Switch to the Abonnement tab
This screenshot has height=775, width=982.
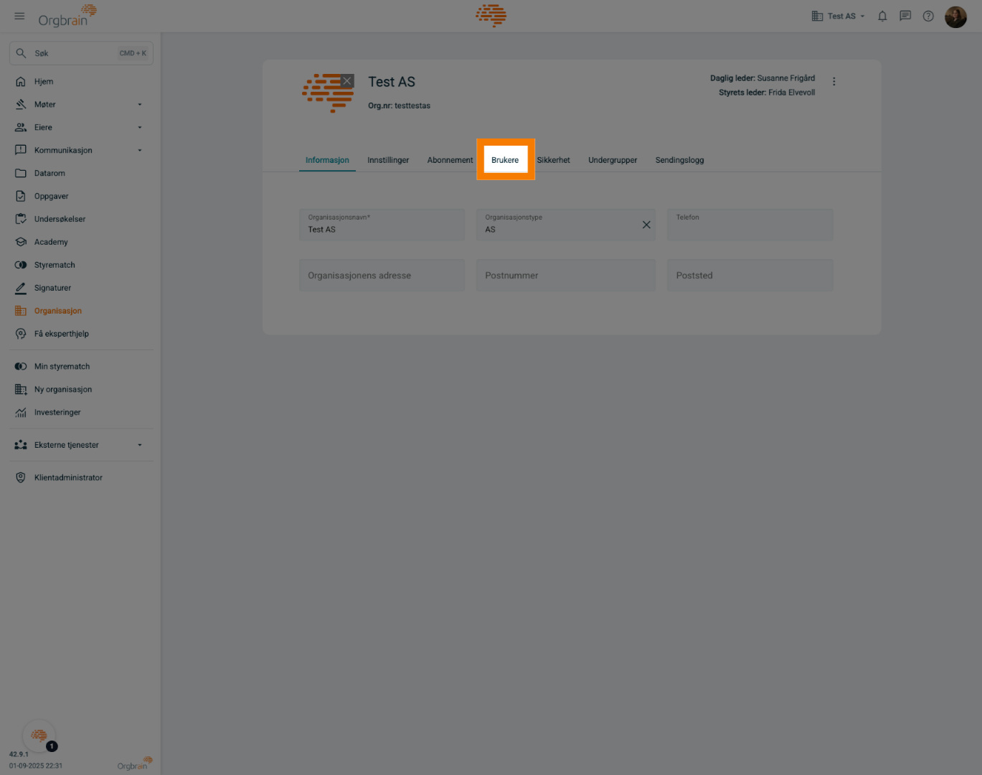pyautogui.click(x=450, y=160)
